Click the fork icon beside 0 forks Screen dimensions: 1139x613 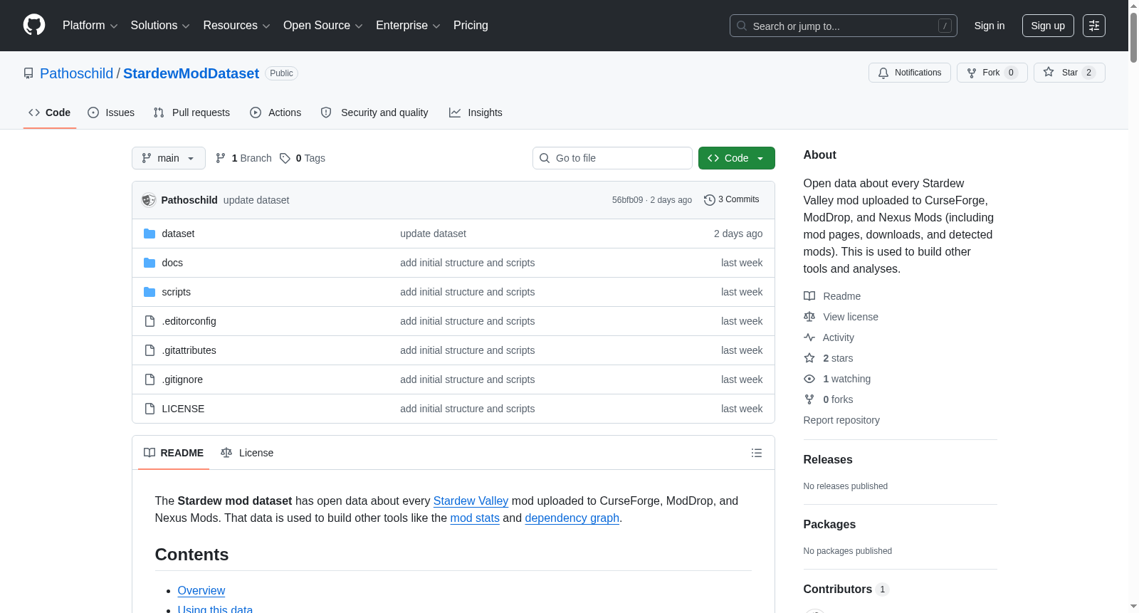809,399
